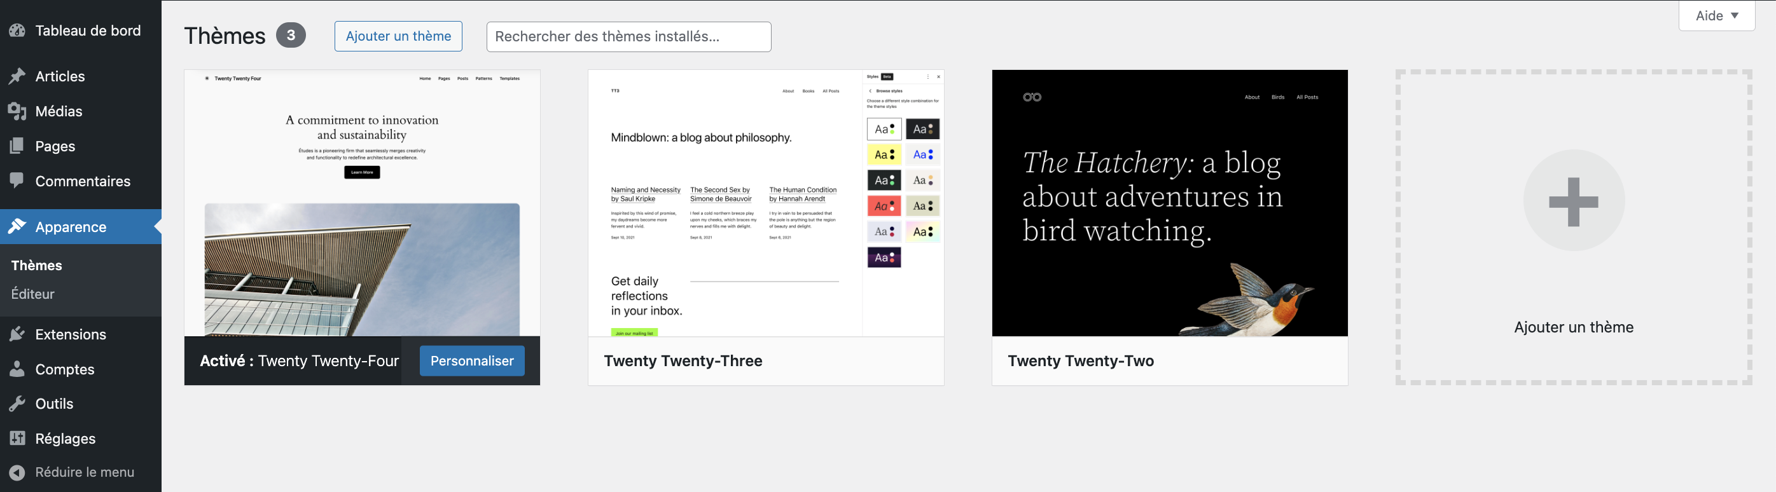Click the Pages stacked-sheets icon
The height and width of the screenshot is (492, 1776).
coord(17,146)
